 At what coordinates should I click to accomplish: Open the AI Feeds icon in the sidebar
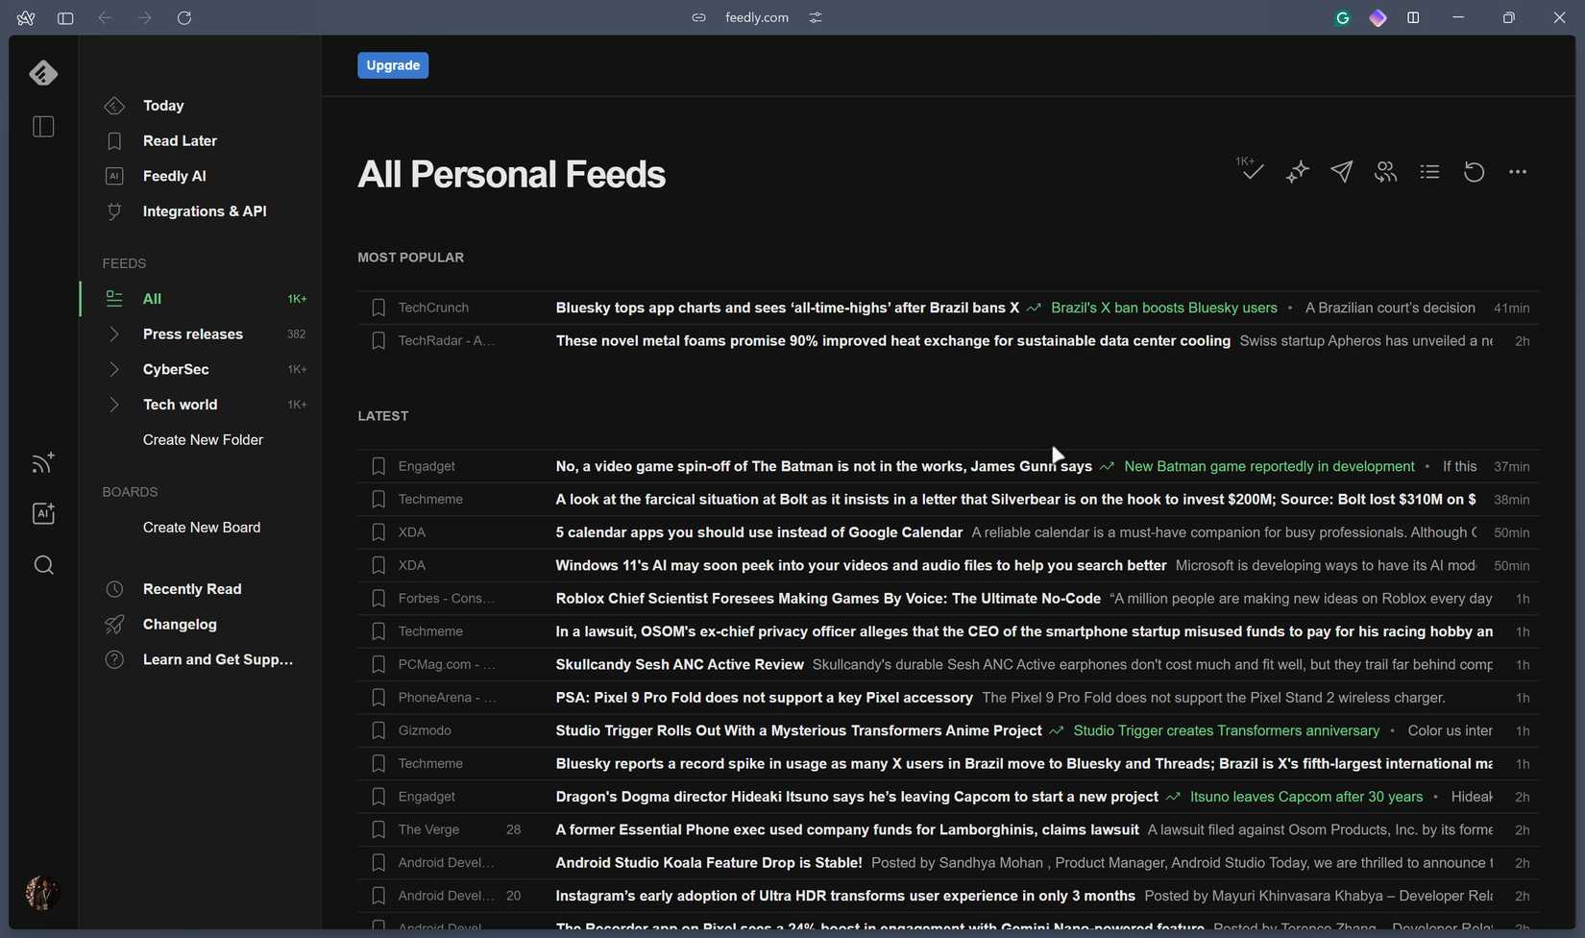(43, 513)
